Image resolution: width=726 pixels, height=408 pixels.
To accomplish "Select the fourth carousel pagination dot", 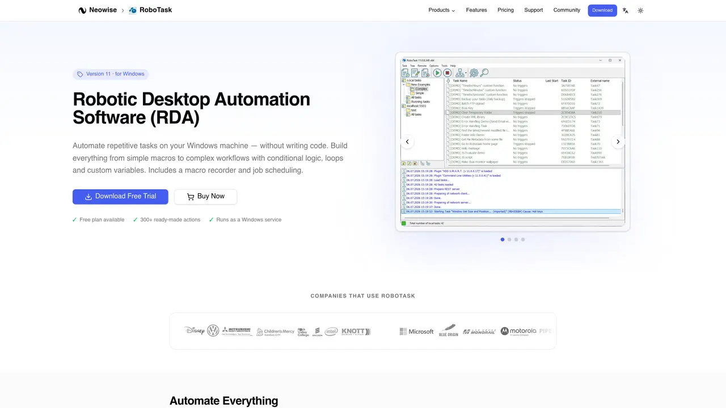I will pos(523,239).
